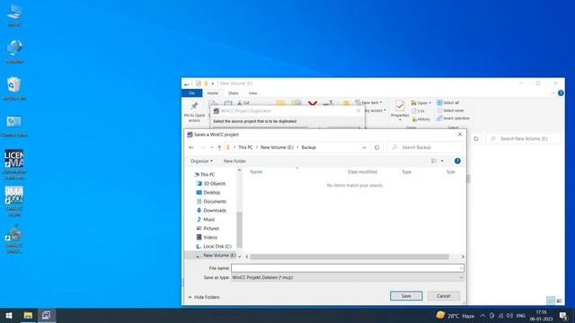Open File Explorer help icon
The image size is (575, 323).
(561, 93)
